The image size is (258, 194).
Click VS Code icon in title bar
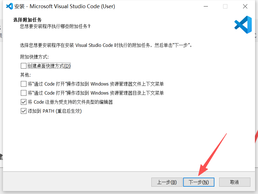pyautogui.click(x=10, y=6)
